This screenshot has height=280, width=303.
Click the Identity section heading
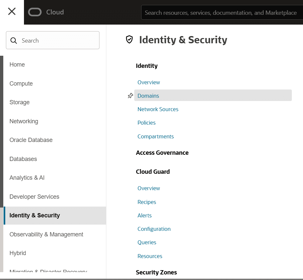[147, 66]
